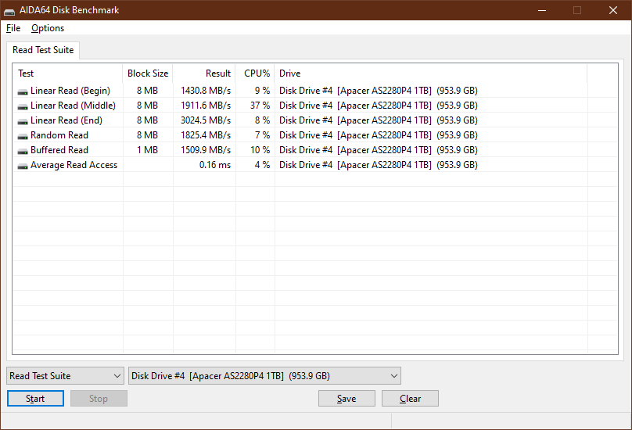
Task: Open the Disk Drive #4 selection dropdown
Action: coord(264,375)
